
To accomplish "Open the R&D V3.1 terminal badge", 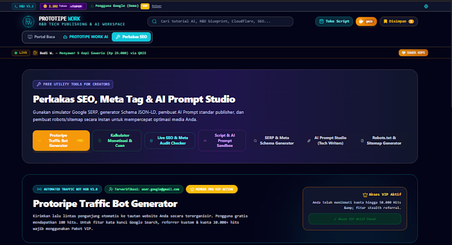I will point(24,6).
